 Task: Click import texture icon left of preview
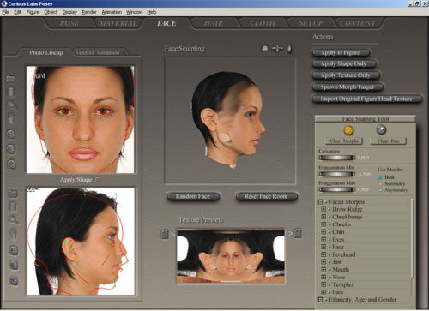(165, 234)
